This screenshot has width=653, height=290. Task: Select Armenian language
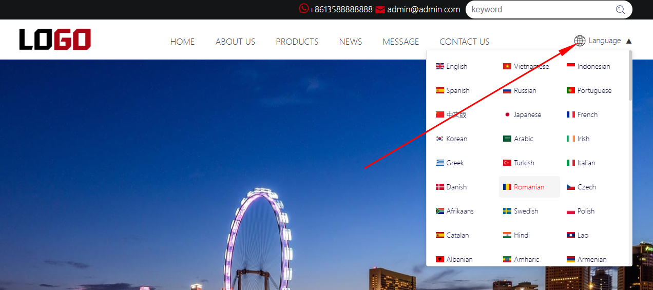tap(587, 259)
